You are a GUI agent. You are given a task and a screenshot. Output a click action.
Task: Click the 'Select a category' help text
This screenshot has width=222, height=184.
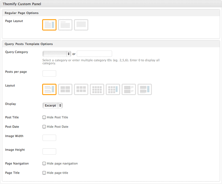point(101,61)
